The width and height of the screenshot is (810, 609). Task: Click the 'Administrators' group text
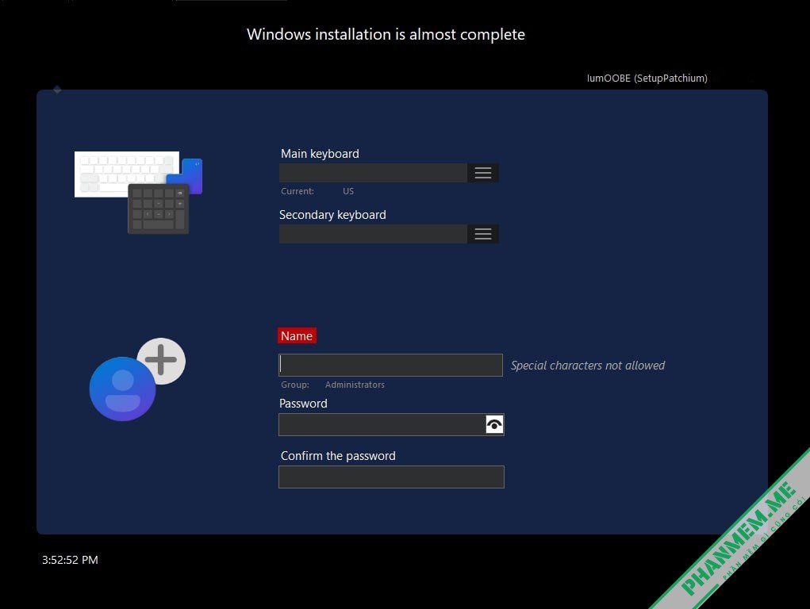pos(355,385)
